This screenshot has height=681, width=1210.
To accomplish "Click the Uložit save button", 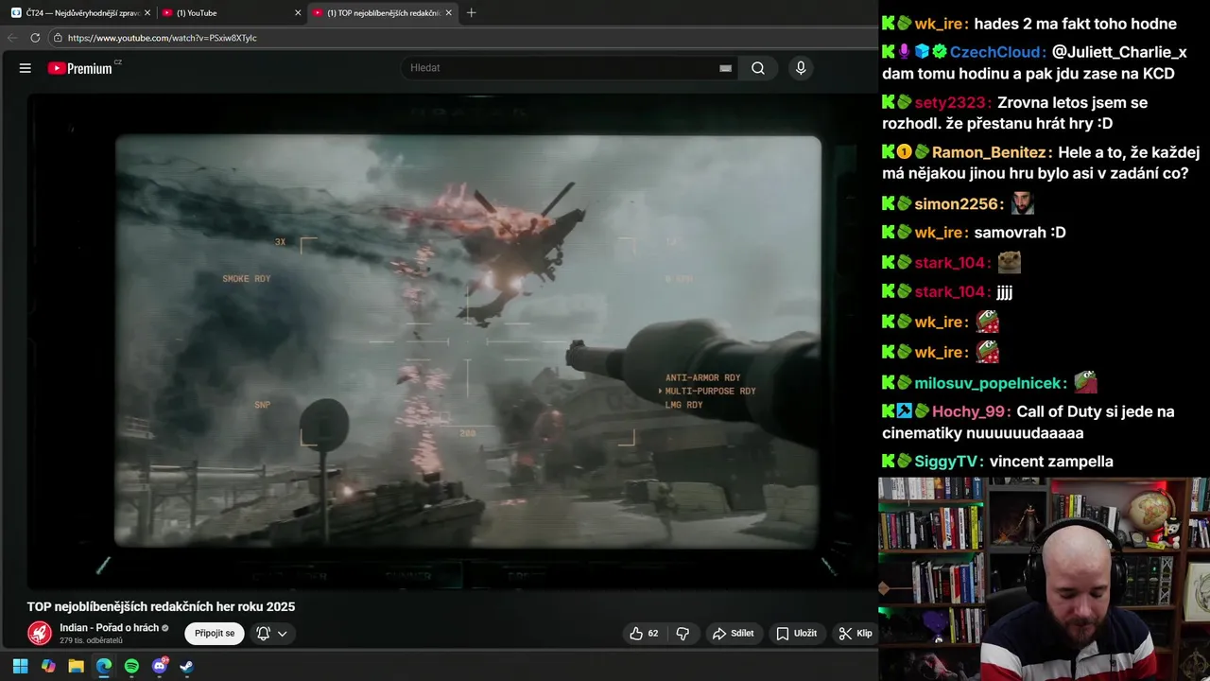I will [796, 633].
